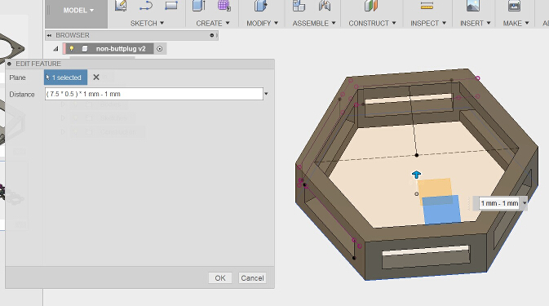Collapse the BROWSER panel arrows

[49, 35]
